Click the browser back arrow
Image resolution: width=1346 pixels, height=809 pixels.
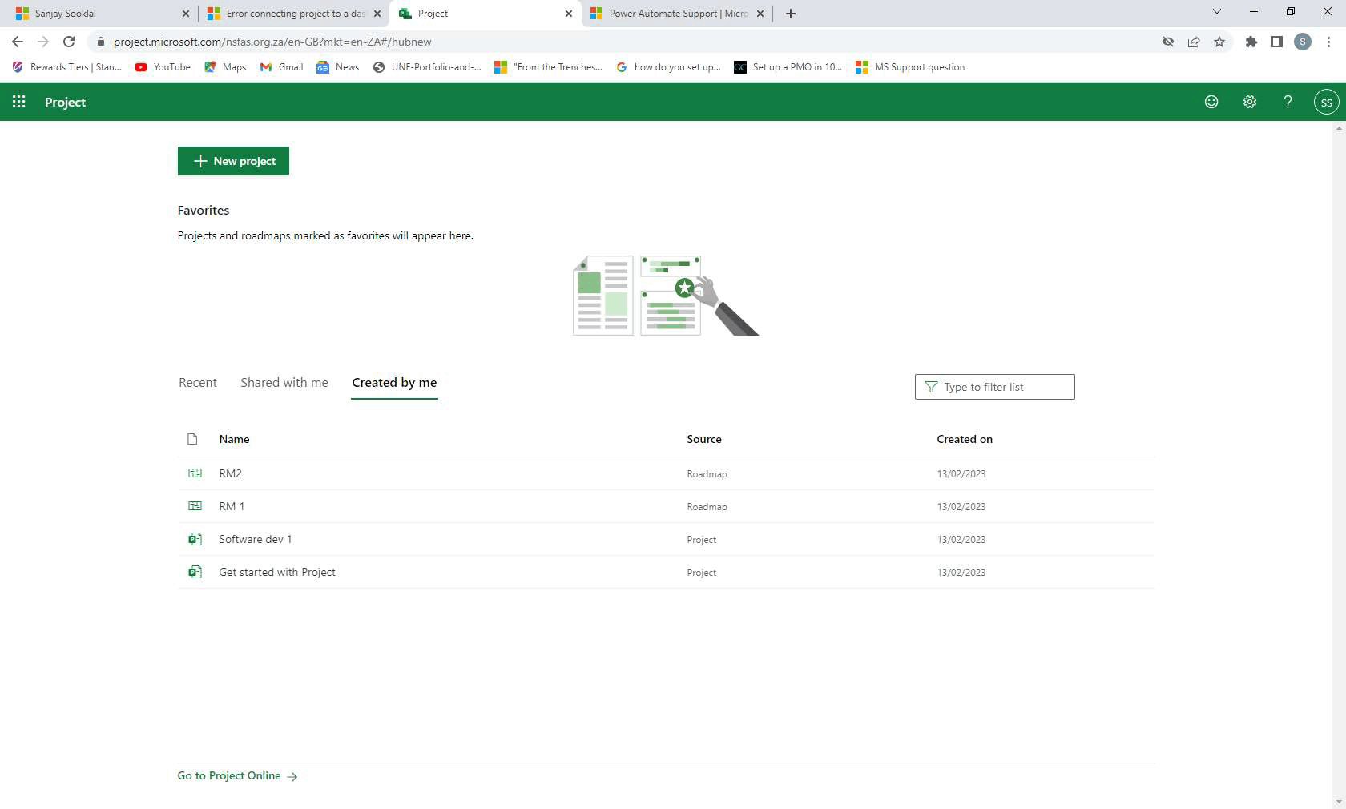pos(18,42)
